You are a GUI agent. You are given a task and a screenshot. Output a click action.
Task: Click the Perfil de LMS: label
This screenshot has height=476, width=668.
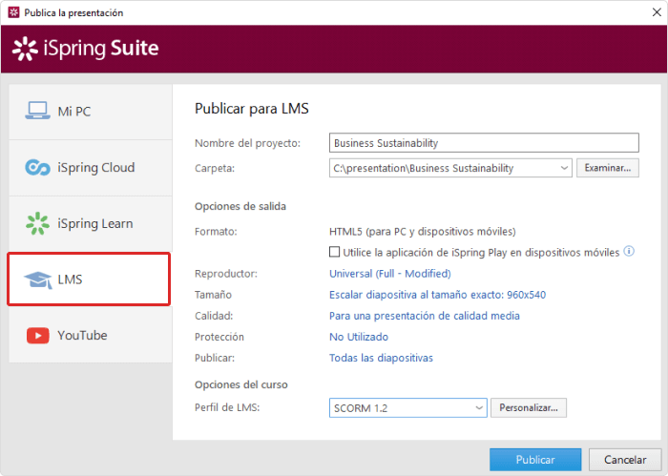coord(227,407)
